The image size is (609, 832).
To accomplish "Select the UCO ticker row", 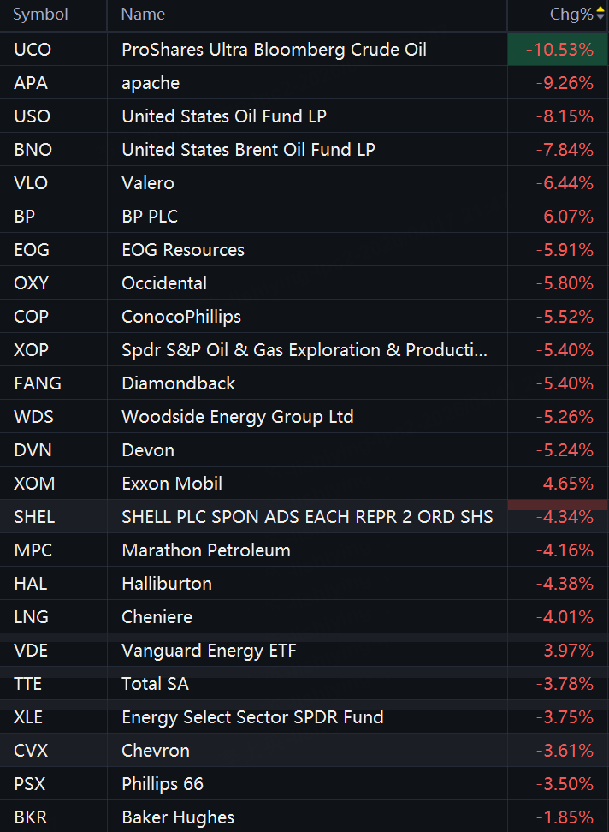I will click(33, 50).
